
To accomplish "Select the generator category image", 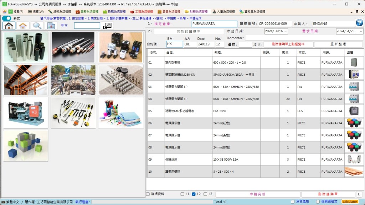I will pos(26,112).
